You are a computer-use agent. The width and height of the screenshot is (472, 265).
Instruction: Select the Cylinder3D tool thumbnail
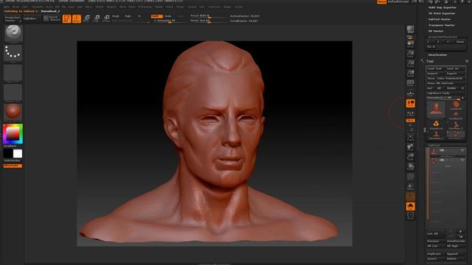coord(456,105)
